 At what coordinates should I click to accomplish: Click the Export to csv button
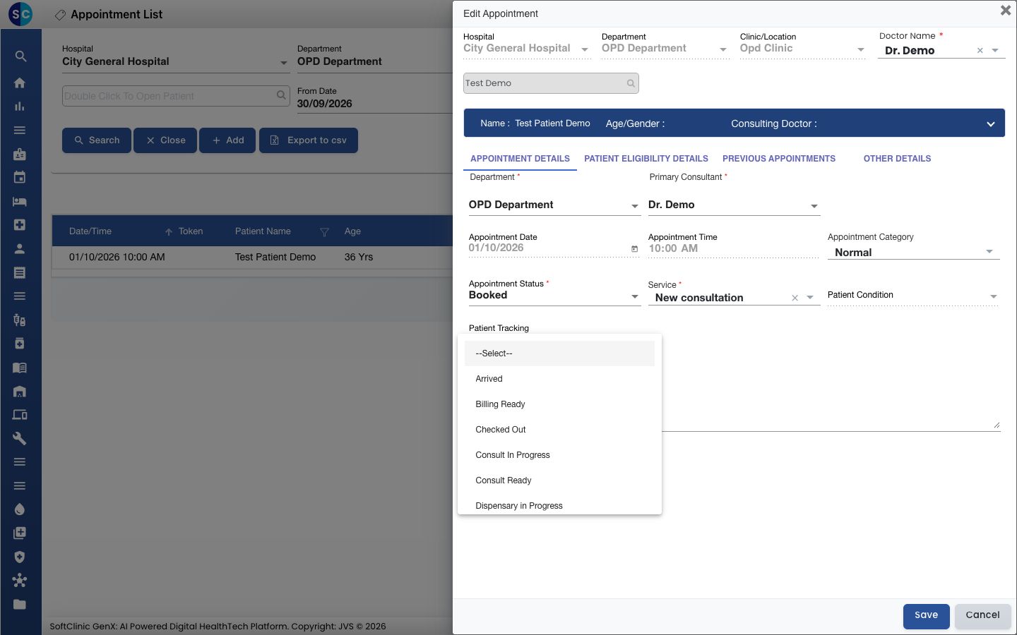(x=309, y=140)
